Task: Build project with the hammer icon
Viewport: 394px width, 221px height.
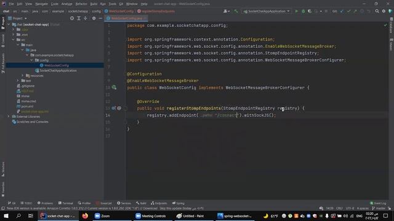Action: (236, 11)
